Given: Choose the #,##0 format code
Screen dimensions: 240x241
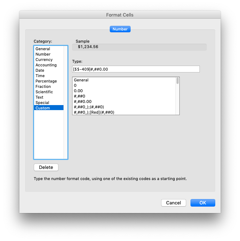Looking at the screenshot, I should [124, 96].
